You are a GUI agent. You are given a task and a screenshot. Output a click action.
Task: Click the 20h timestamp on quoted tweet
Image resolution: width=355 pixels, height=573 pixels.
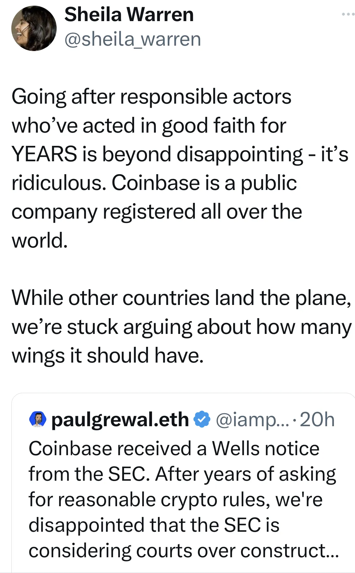tap(317, 420)
